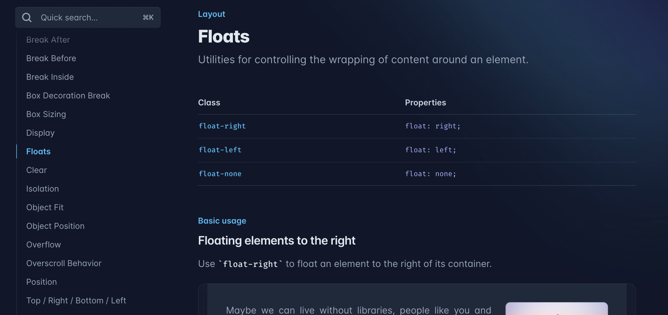668x315 pixels.
Task: Click the ⌘K shortcut badge
Action: (148, 17)
